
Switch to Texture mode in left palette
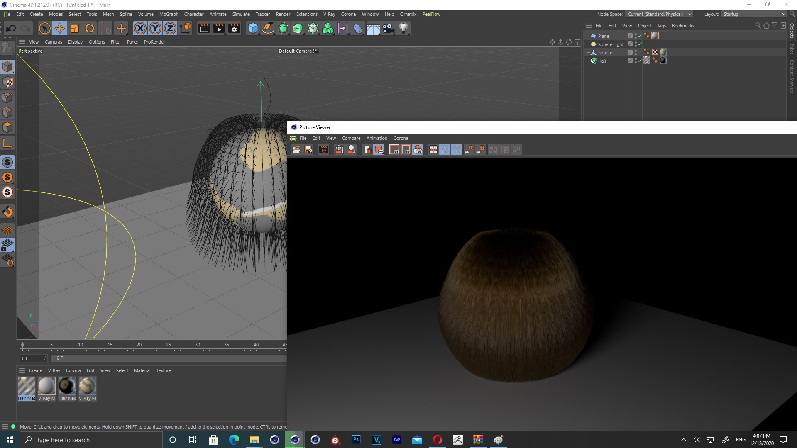7,82
